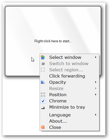Expand the Opacity submenu arrow
The image size is (110, 140).
pos(96,82)
